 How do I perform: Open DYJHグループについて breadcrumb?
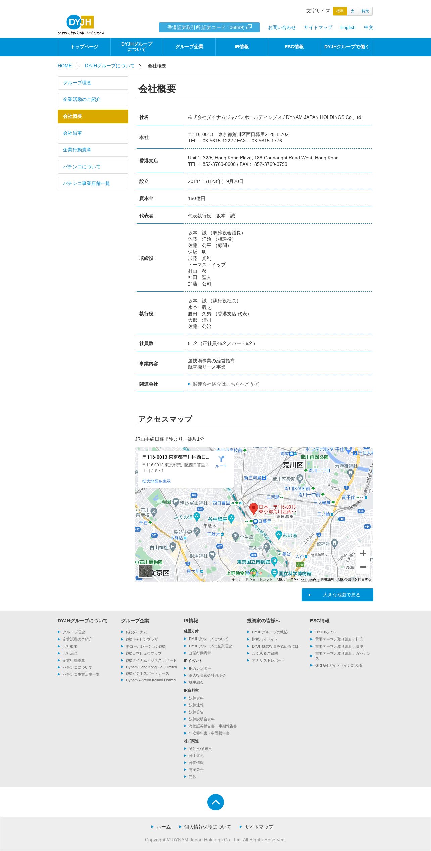[109, 66]
